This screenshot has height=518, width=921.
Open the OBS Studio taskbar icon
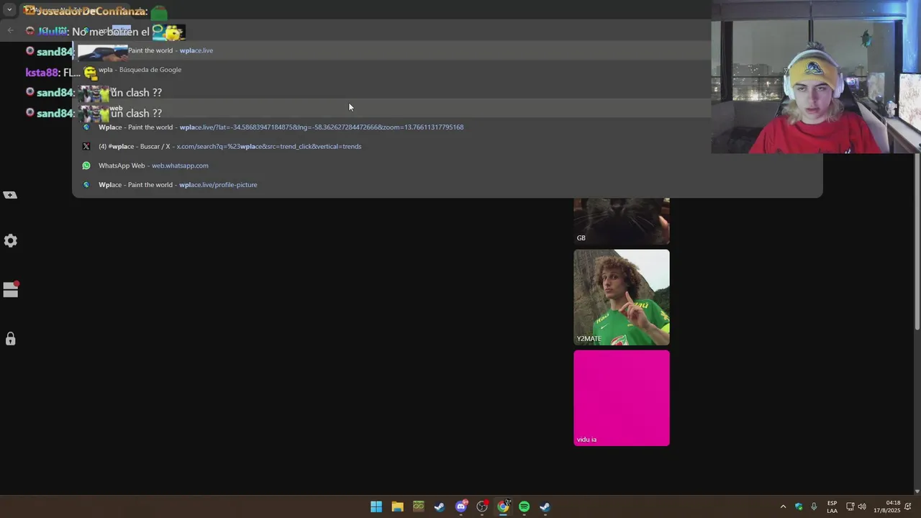pos(482,506)
